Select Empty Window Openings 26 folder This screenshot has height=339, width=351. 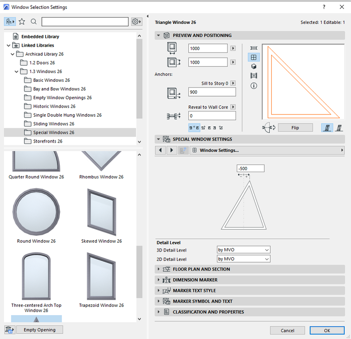62,98
